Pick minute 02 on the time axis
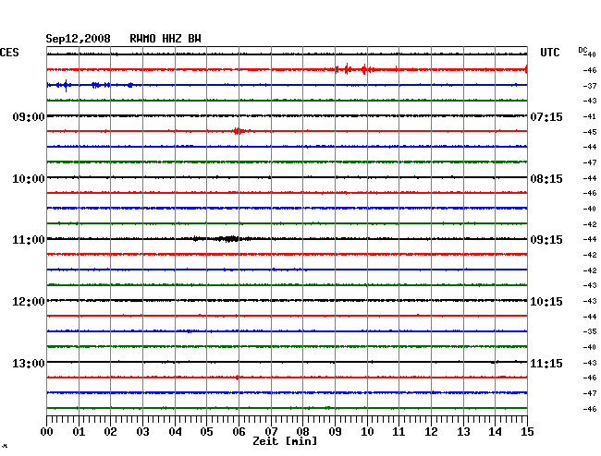 [110, 431]
